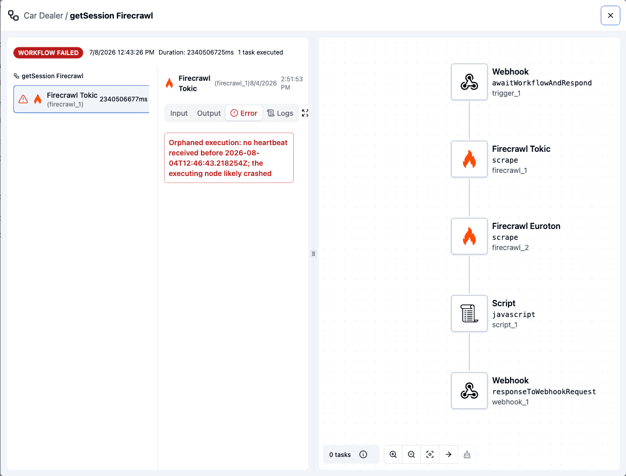Image resolution: width=626 pixels, height=476 pixels.
Task: Click the Script javascript node icon
Action: pyautogui.click(x=469, y=313)
